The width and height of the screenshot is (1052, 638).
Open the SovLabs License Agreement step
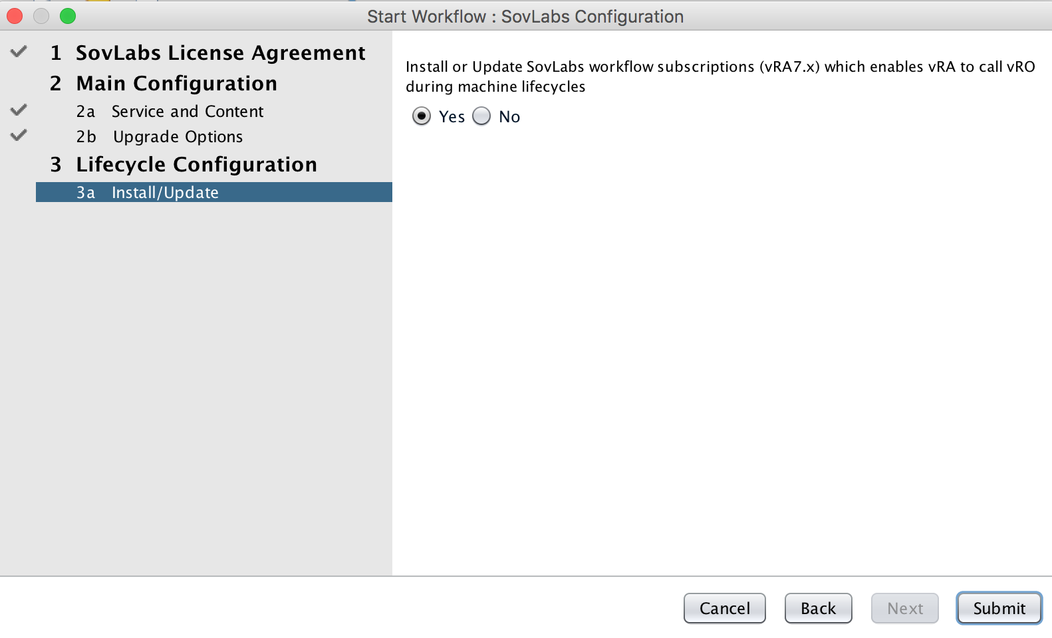207,53
